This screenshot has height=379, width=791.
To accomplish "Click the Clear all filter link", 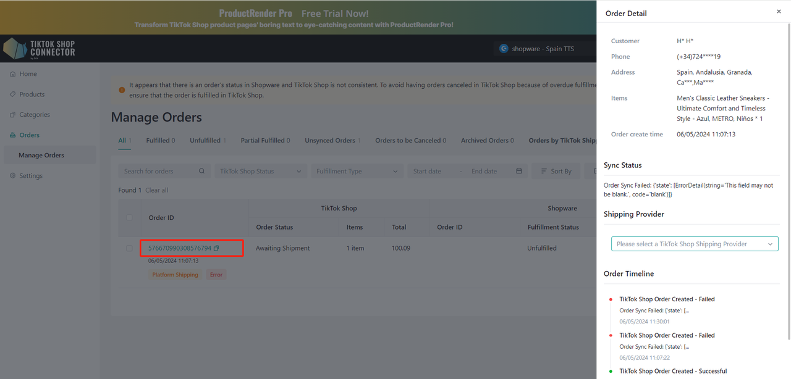I will pos(156,190).
